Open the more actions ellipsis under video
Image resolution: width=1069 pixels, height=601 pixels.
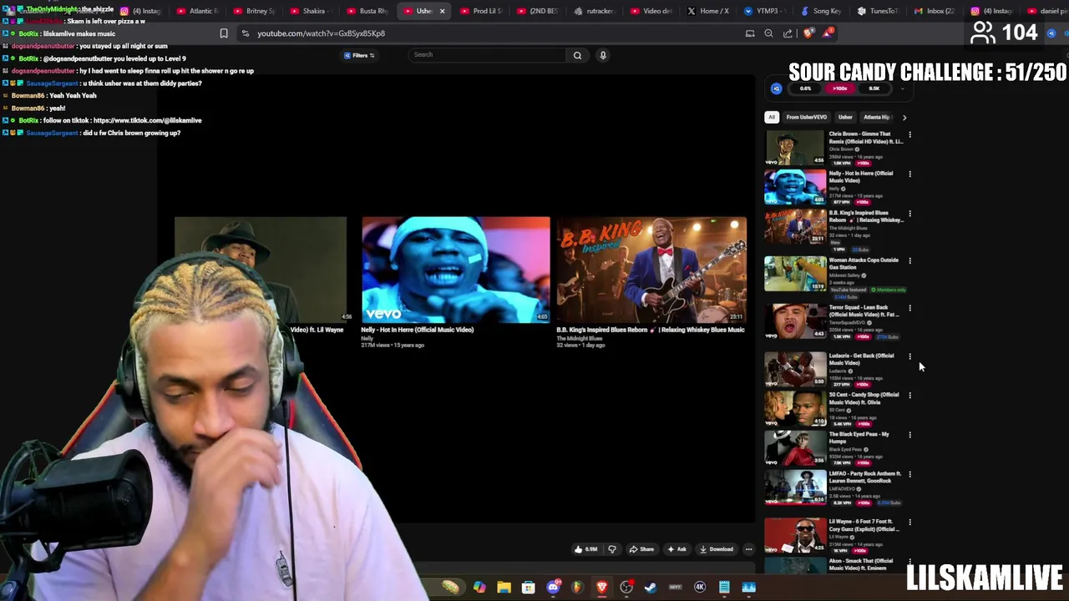748,549
